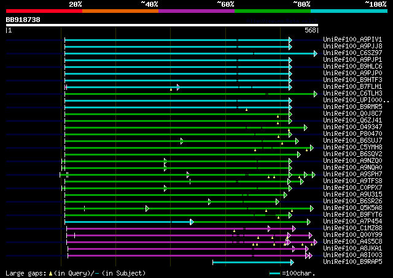Select the UniRef100_B9HTF3 label
The image size is (393, 278).
pos(352,80)
